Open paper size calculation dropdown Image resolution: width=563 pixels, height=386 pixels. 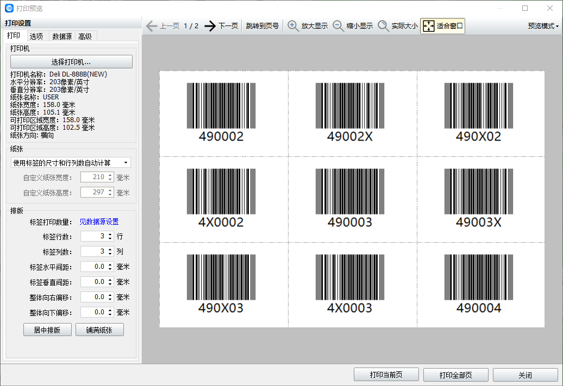click(71, 162)
